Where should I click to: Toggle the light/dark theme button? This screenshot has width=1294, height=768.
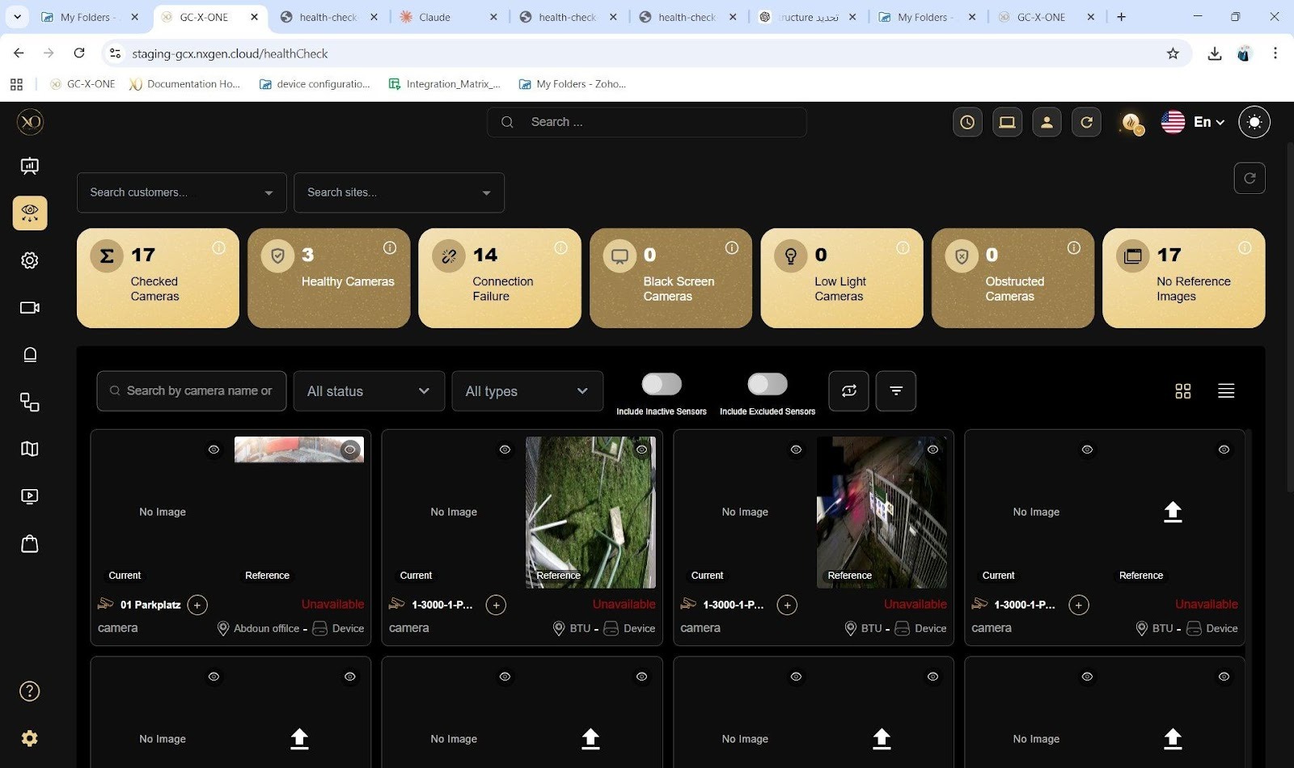coord(1254,122)
